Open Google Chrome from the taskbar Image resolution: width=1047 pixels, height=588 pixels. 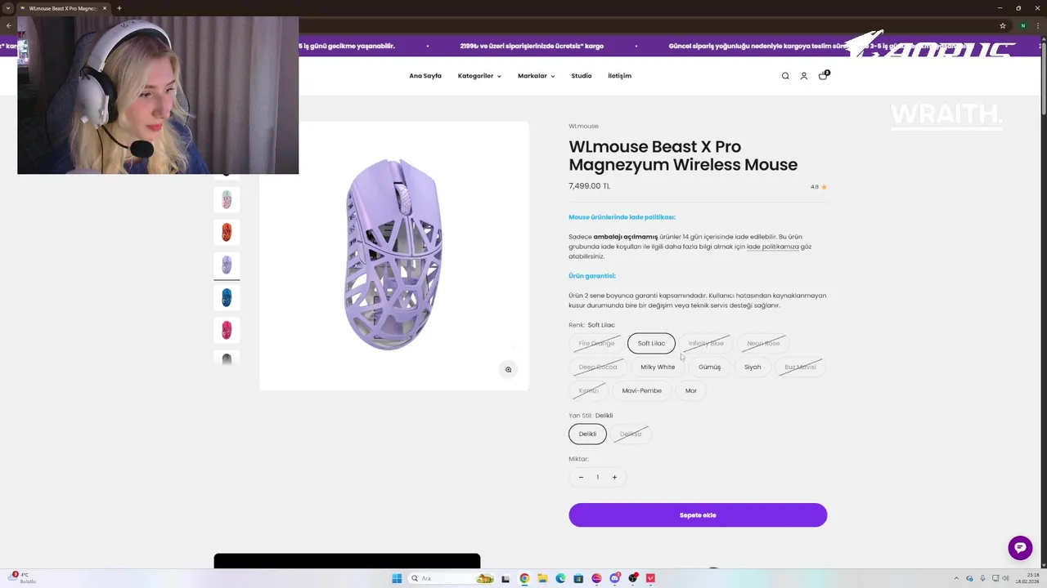tap(524, 578)
